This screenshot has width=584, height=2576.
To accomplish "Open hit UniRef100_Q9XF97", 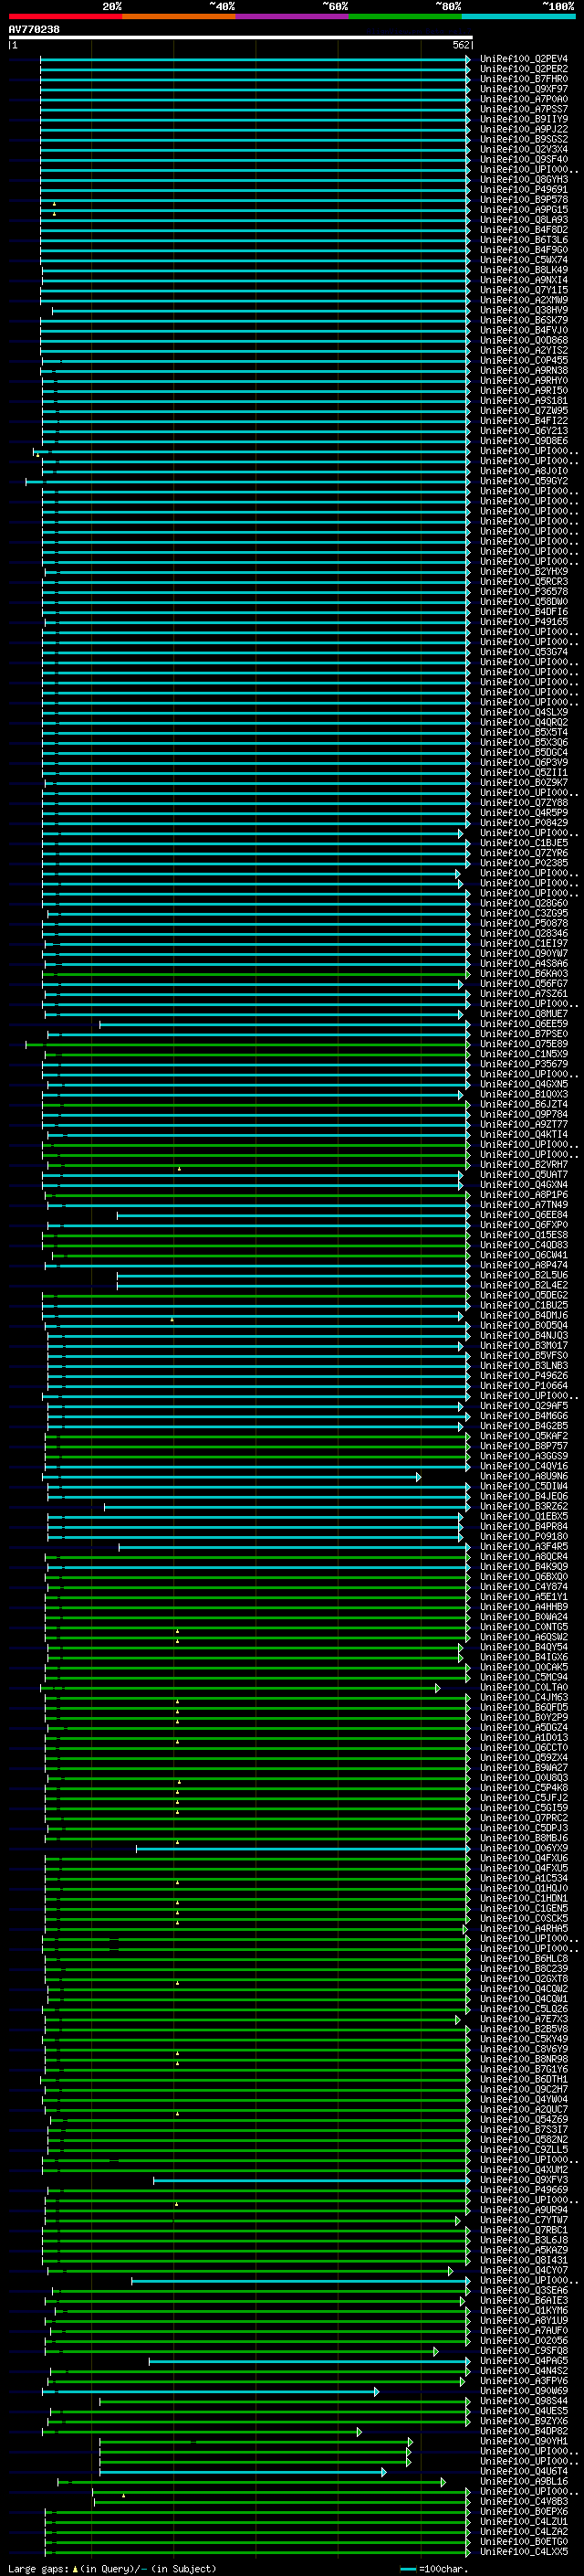I will tap(524, 89).
